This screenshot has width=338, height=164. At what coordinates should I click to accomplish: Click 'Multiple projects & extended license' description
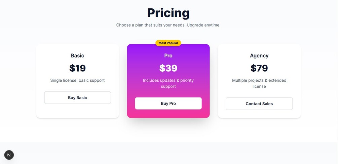[259, 83]
